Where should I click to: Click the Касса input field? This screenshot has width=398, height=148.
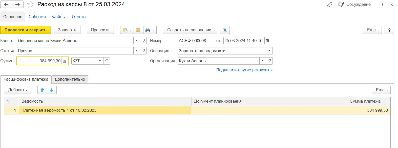75,41
